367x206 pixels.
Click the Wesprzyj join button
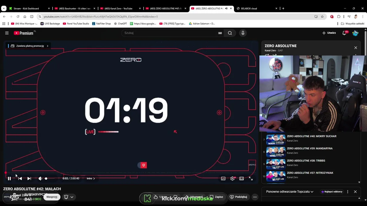(x=52, y=197)
